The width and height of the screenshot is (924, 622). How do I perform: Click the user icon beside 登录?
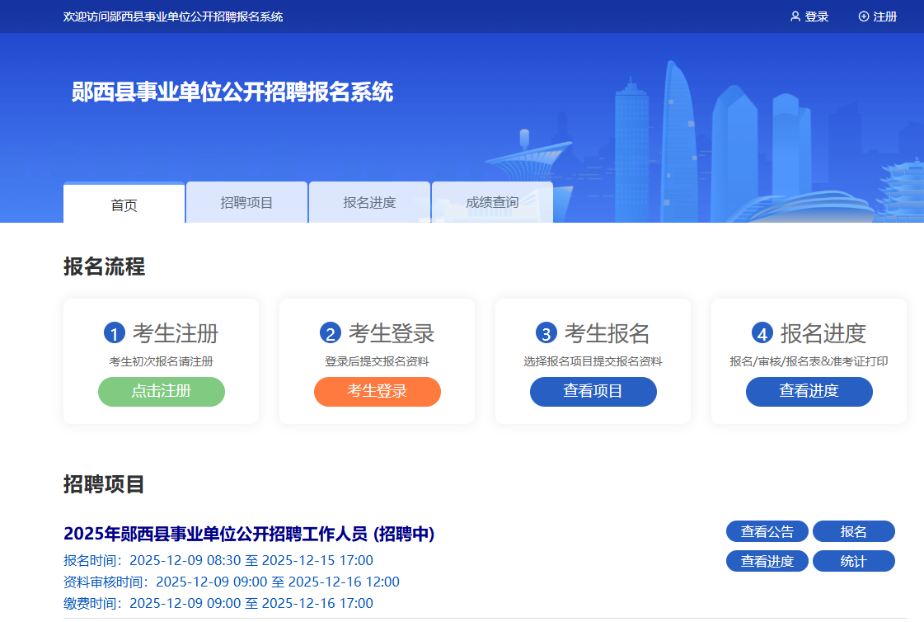click(x=795, y=16)
